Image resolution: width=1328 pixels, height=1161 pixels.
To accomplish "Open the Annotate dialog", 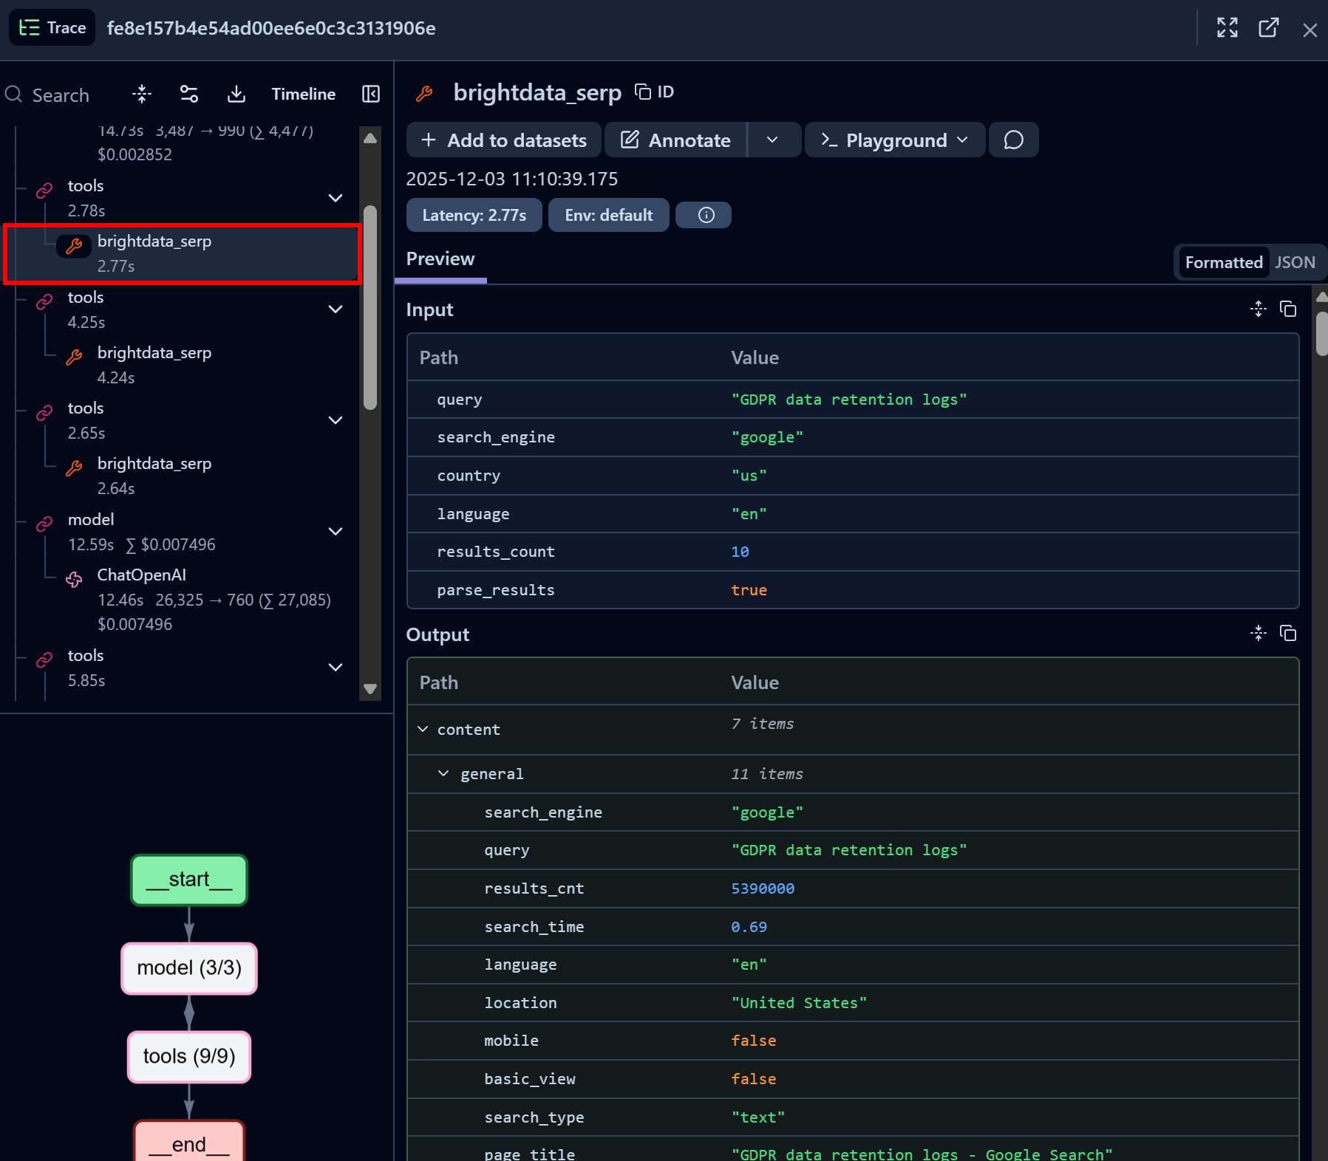I will [675, 140].
